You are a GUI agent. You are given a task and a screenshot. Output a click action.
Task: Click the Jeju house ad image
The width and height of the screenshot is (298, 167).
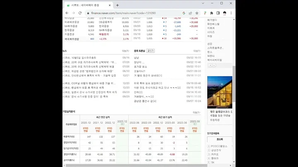click(x=220, y=92)
